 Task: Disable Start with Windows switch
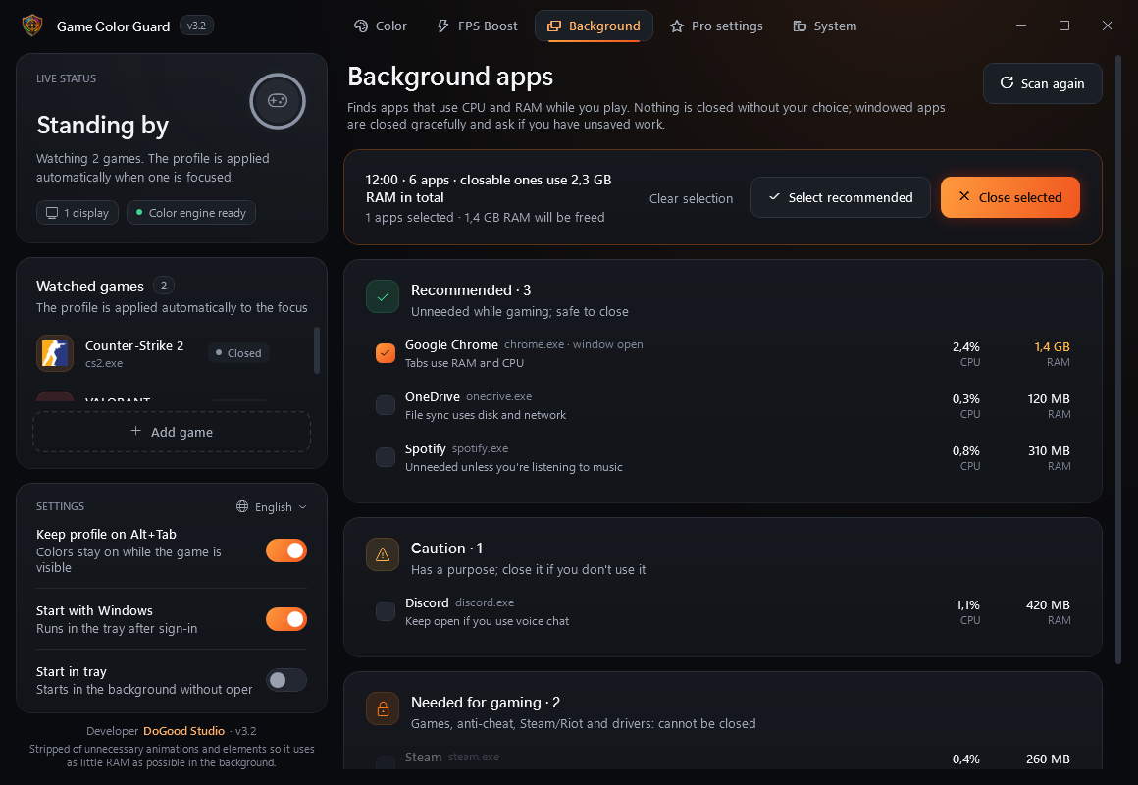[x=285, y=619]
